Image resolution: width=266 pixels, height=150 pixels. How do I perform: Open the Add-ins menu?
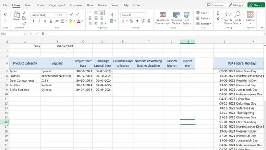pos(250,17)
